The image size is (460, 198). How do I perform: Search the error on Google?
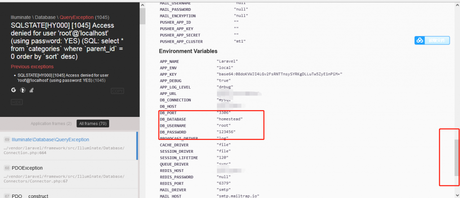[x=13, y=90]
